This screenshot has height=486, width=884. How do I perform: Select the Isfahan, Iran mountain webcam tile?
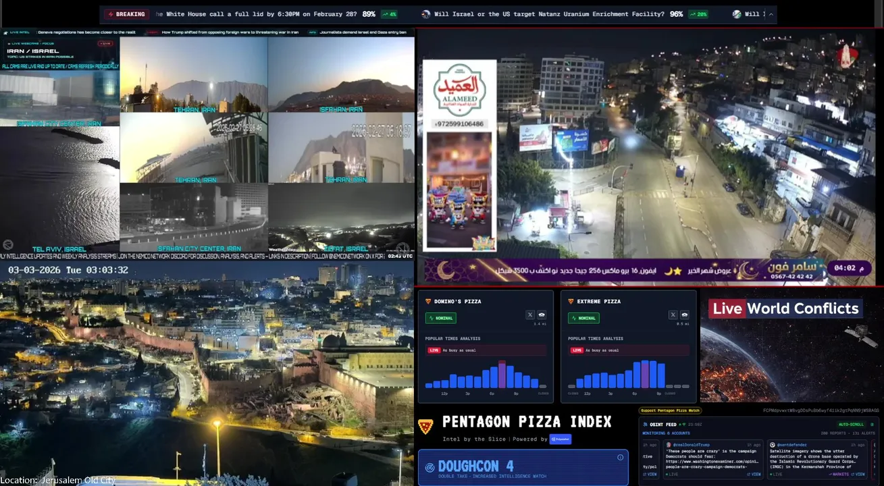click(341, 74)
